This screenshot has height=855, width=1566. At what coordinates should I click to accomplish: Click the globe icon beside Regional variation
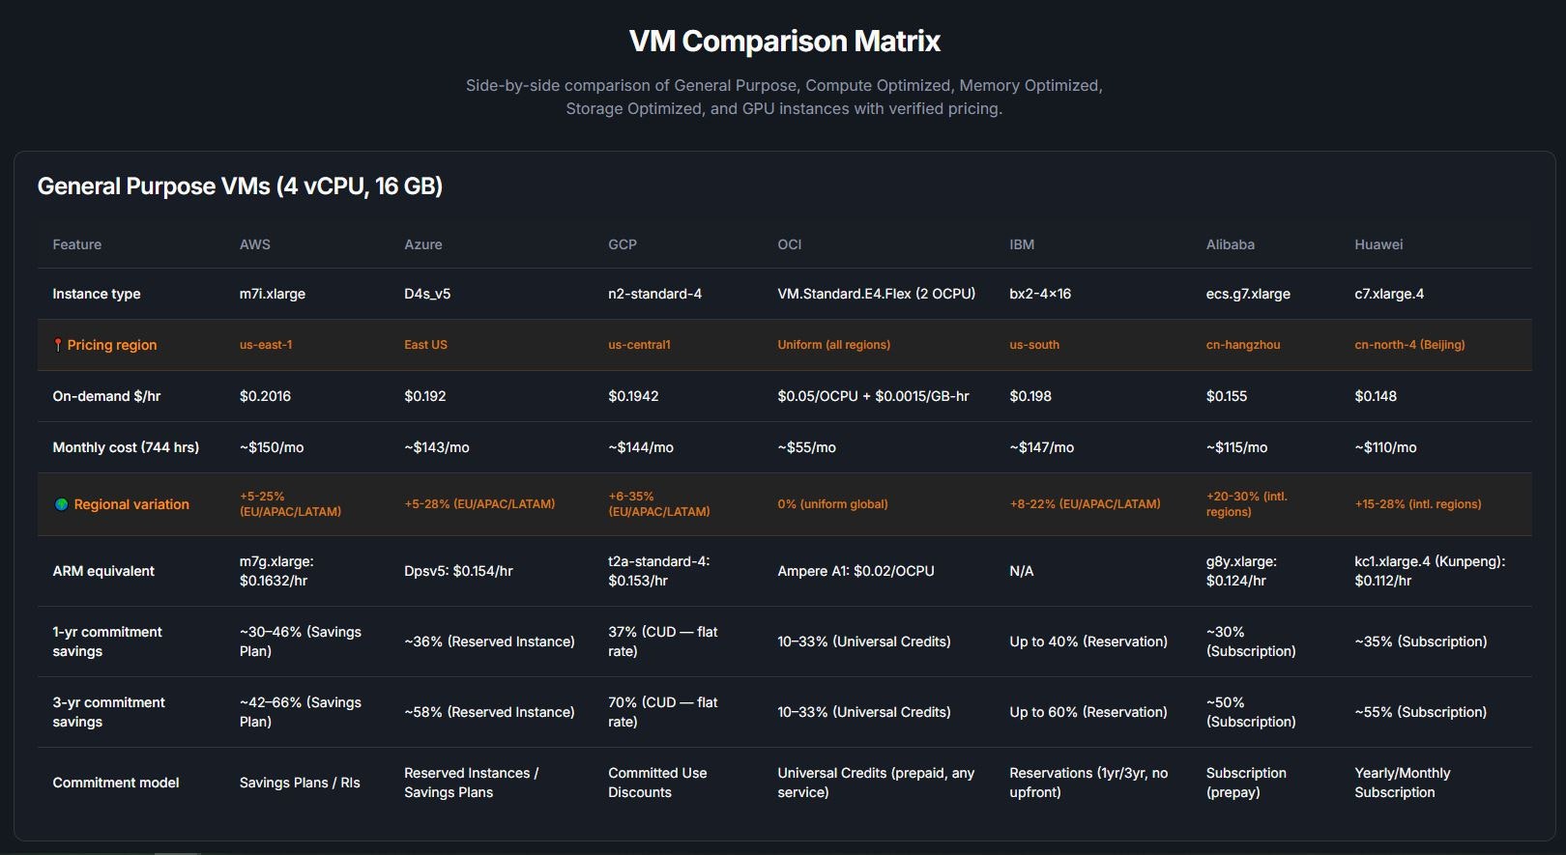61,504
